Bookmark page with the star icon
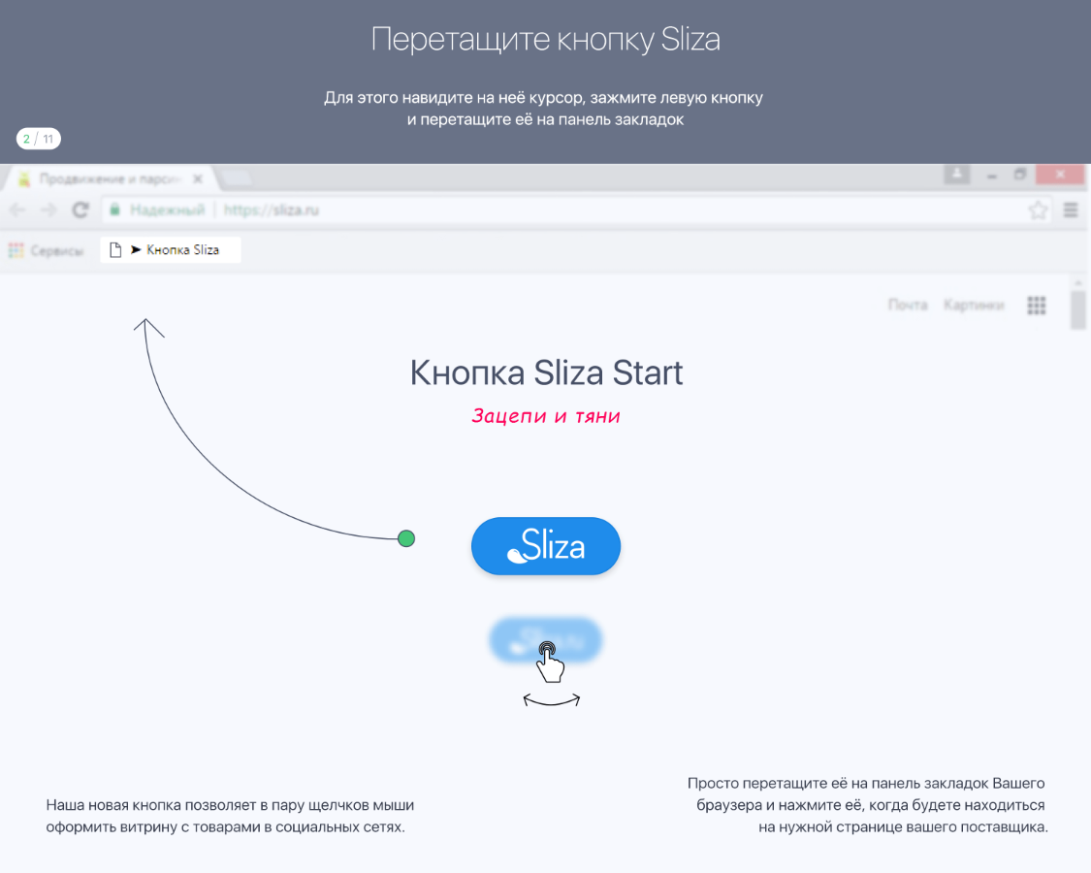1091x873 pixels. coord(1038,210)
